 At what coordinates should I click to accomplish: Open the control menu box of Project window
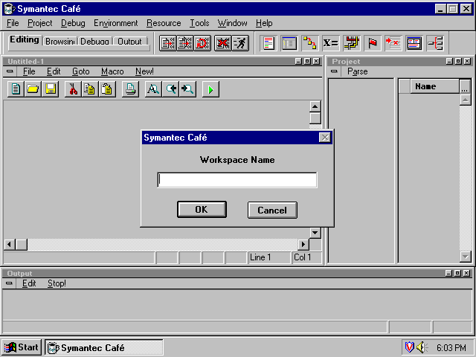334,71
